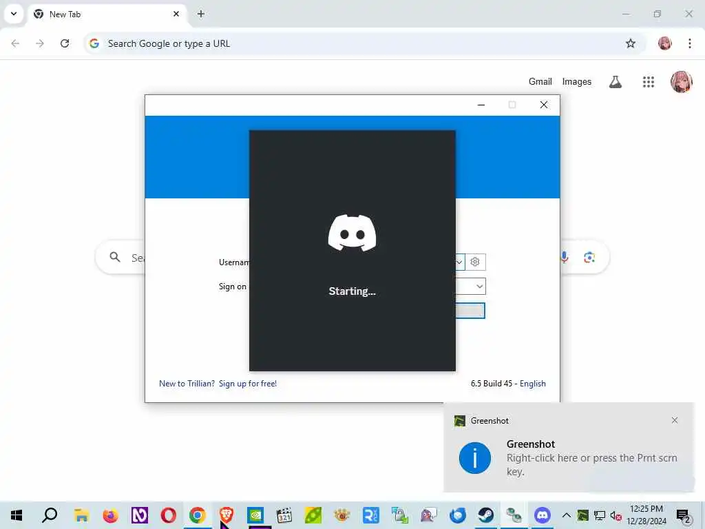Open the network status tray icon
The height and width of the screenshot is (529, 705).
pyautogui.click(x=600, y=515)
